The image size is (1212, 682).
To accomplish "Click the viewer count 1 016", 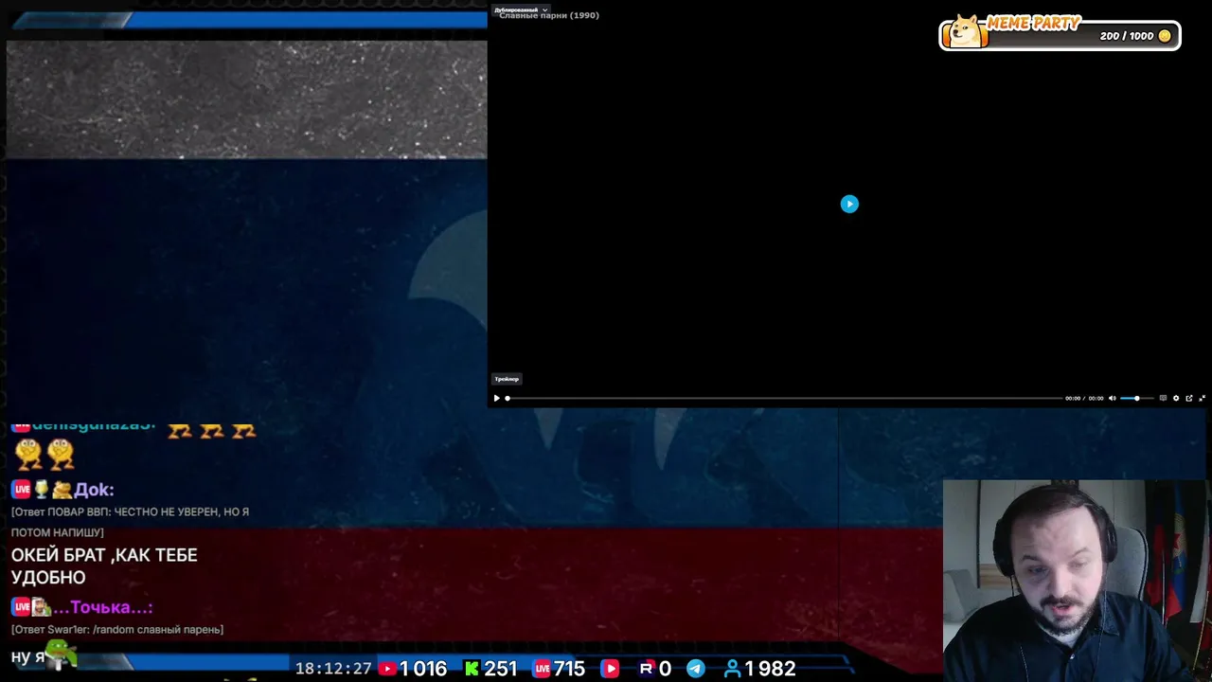I will click(423, 669).
